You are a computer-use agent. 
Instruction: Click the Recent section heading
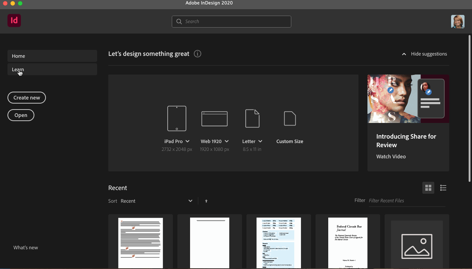click(118, 188)
